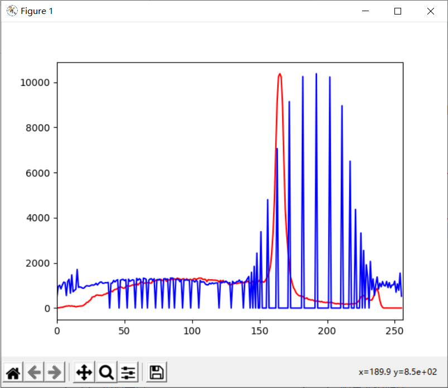Click the 50 tick label on the x-axis
This screenshot has width=448, height=388.
click(x=124, y=330)
